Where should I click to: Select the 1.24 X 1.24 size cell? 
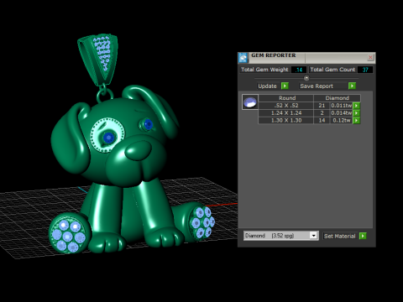tap(286, 113)
